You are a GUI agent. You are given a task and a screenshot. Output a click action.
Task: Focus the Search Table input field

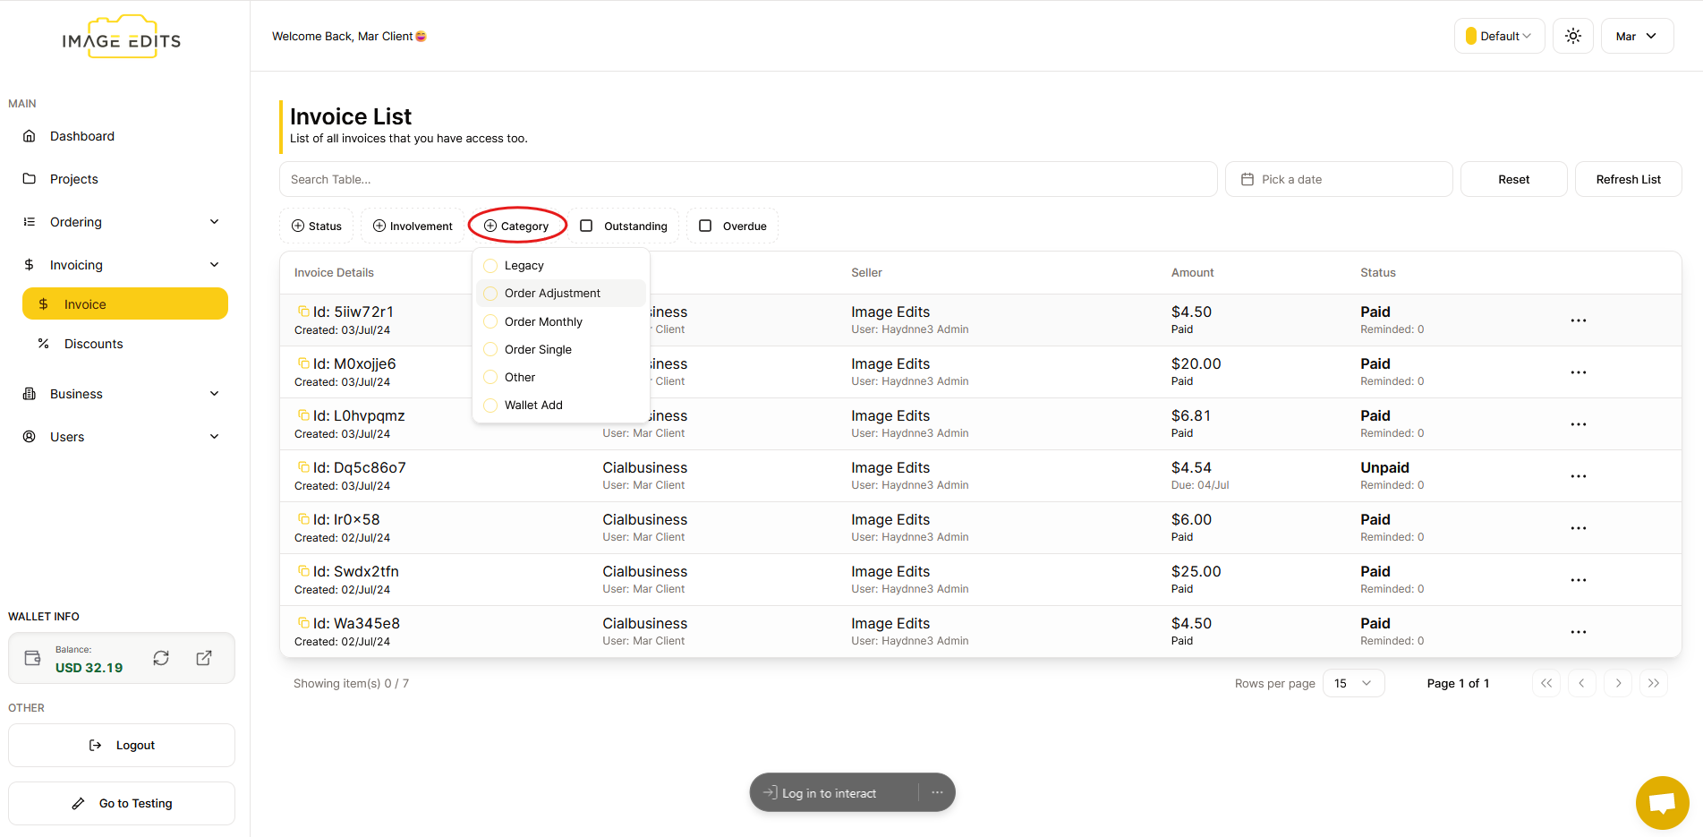point(747,179)
